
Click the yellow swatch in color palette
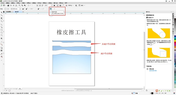[175, 41]
